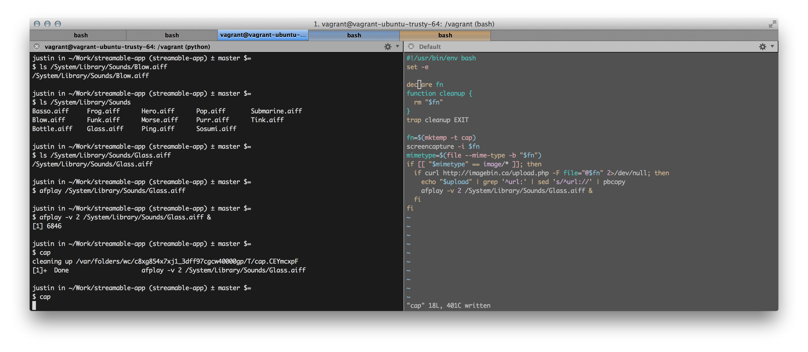This screenshot has height=352, width=808.
Task: Click the terminal cursor after the cap command
Action: [34, 306]
